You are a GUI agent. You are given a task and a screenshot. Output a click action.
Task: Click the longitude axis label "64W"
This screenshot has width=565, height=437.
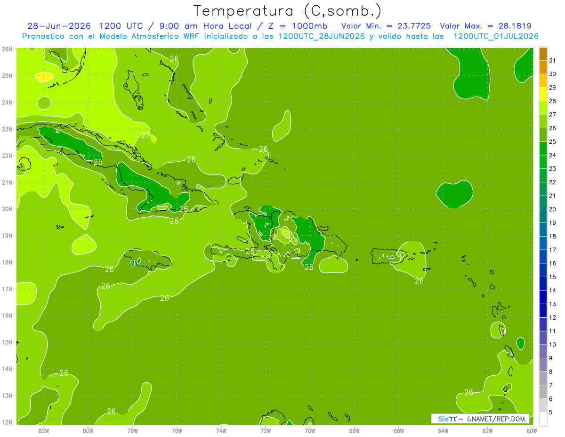(x=443, y=430)
